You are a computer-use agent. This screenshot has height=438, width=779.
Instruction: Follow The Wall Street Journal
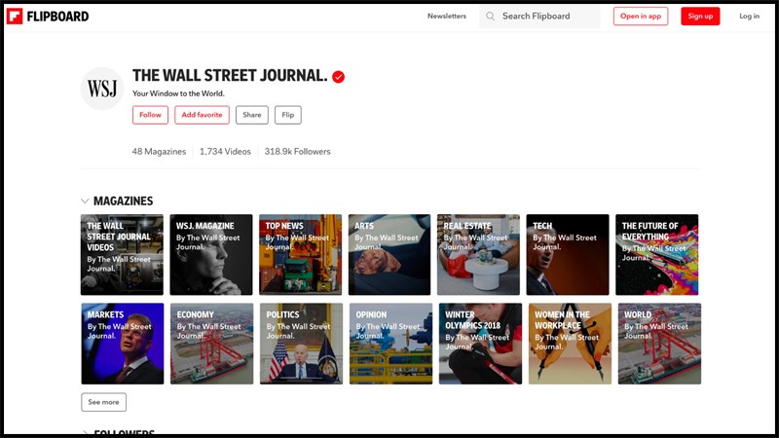[x=150, y=115]
